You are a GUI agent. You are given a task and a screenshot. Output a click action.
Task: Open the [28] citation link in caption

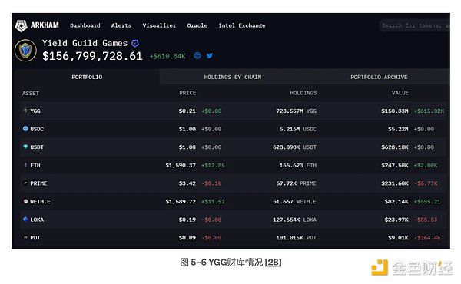273,262
